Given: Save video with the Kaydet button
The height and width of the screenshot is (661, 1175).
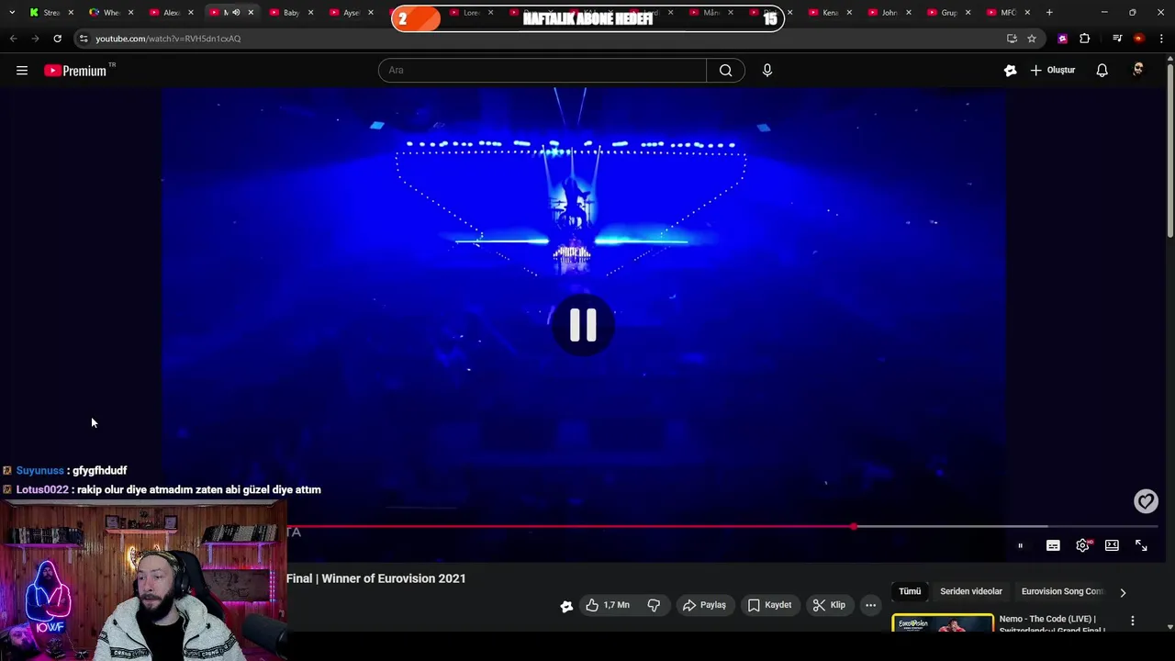Looking at the screenshot, I should pyautogui.click(x=769, y=605).
